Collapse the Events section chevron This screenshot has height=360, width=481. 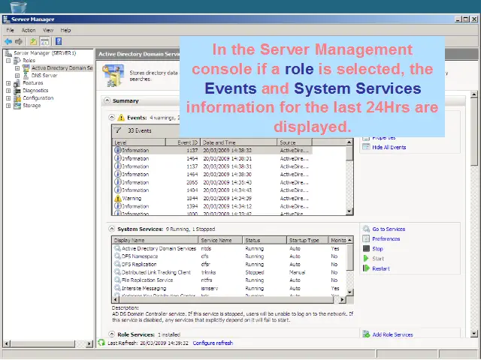click(x=112, y=117)
